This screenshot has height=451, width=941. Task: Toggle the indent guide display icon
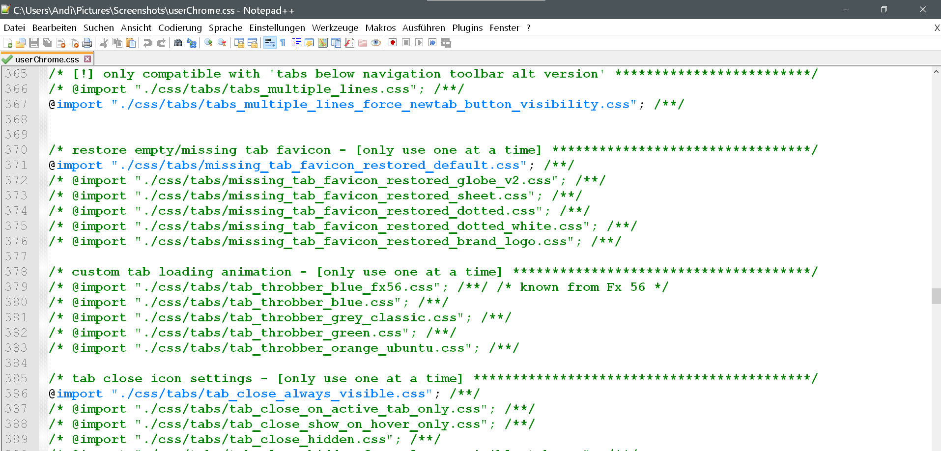point(296,43)
